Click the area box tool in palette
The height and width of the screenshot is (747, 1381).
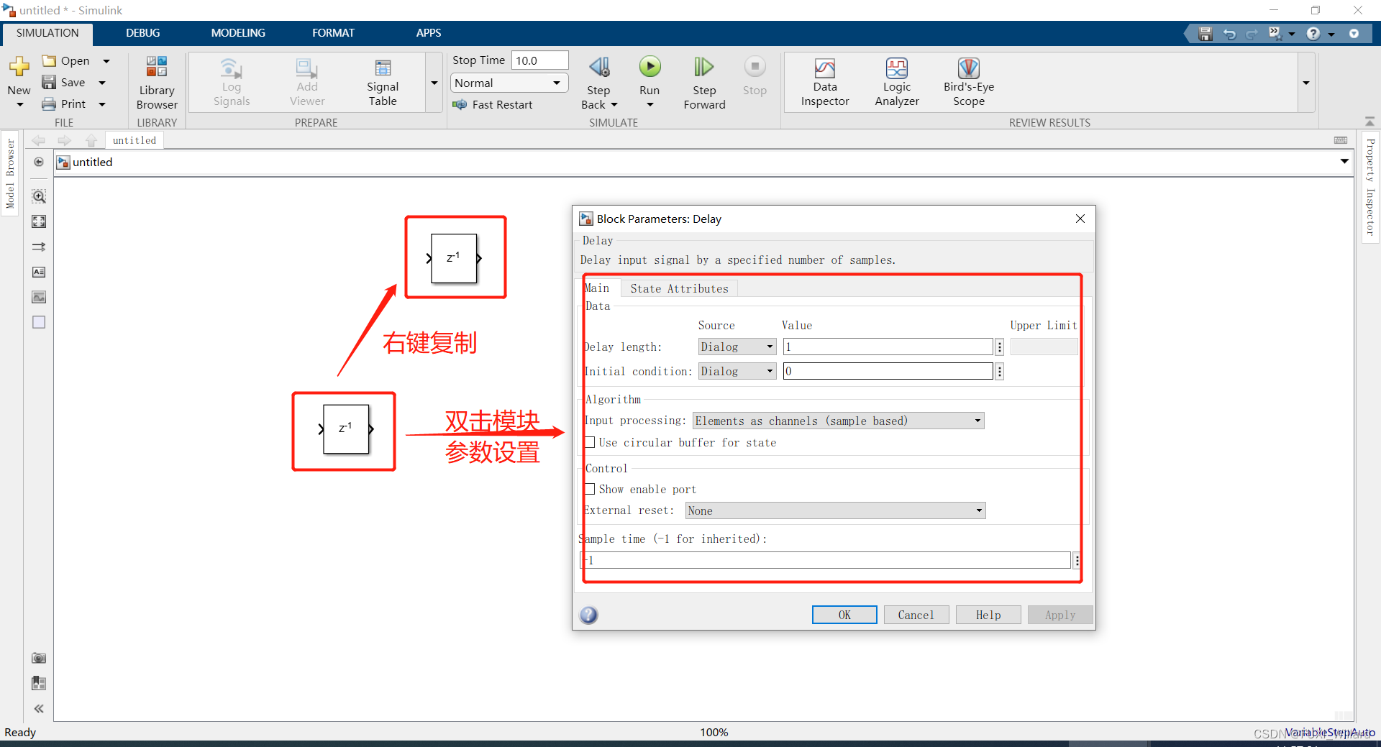39,322
